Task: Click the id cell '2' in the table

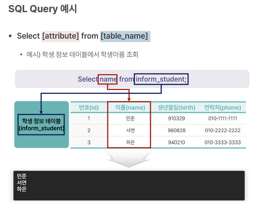Action: point(89,130)
